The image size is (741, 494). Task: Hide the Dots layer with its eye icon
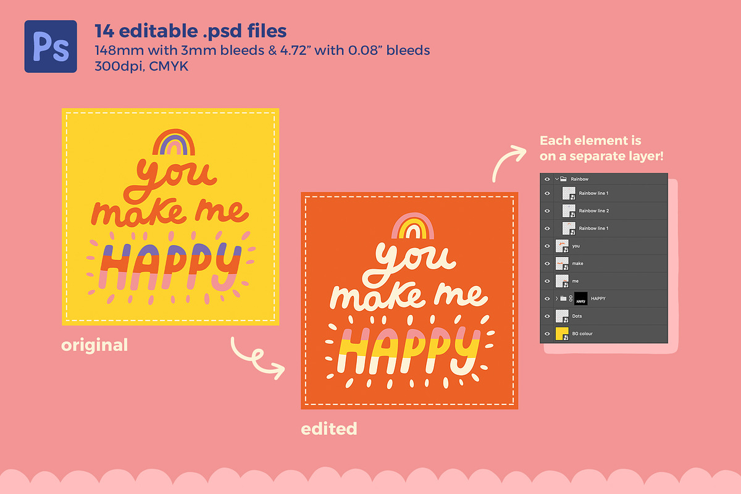point(546,315)
